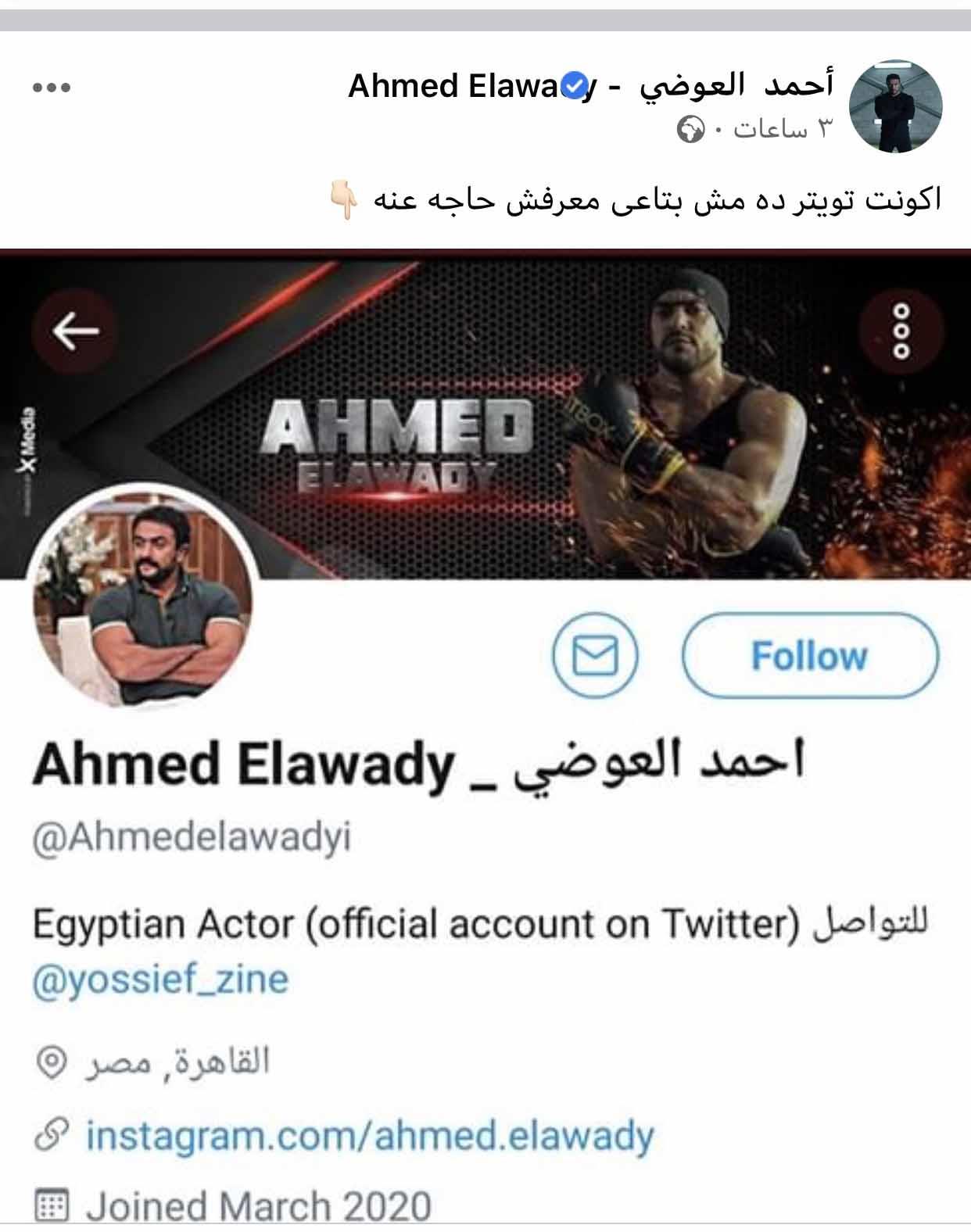Open the @yossief_zine mention link
The image size is (971, 1232).
(x=160, y=979)
